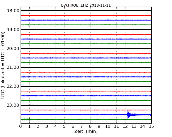Click the 5 minute tick label

coord(64,126)
